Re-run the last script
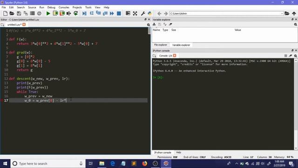 [x=75, y=14]
